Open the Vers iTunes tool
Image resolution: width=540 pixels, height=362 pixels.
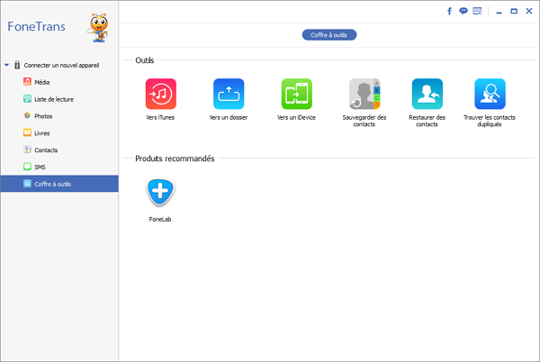160,94
